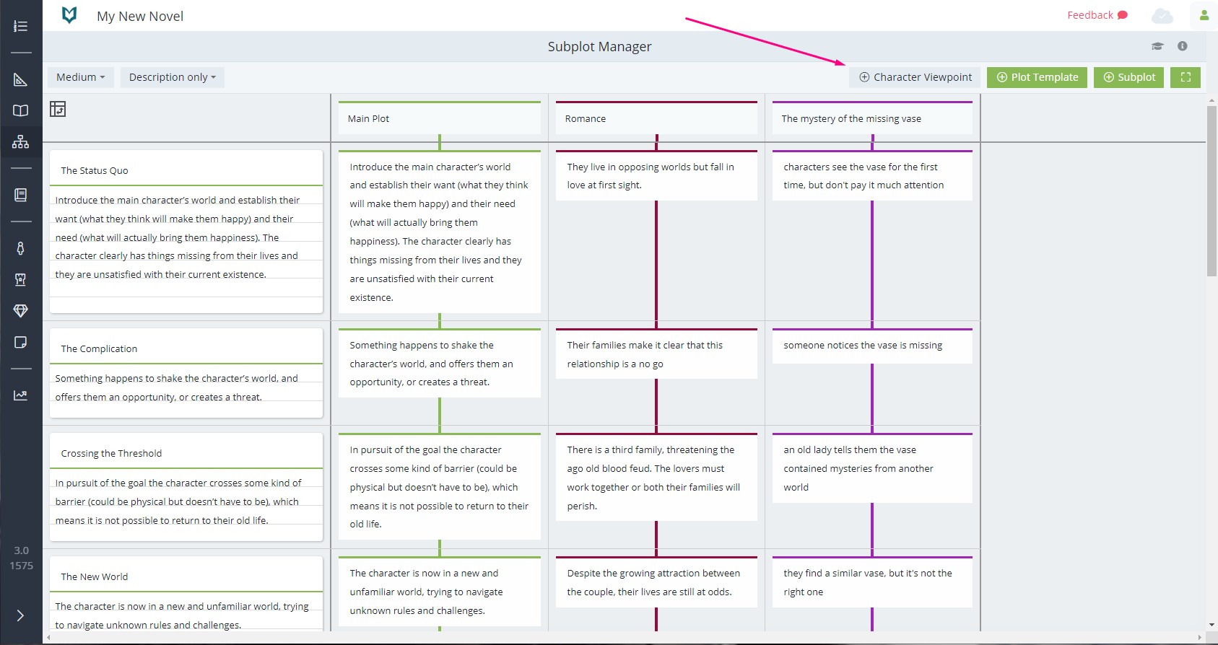Open the items diamond icon in sidebar

[x=21, y=310]
